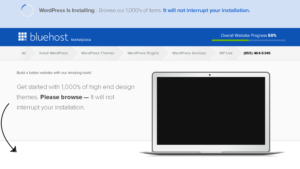300x169 pixels.
Task: Click the laptop webcam dot
Action: coord(210,75)
